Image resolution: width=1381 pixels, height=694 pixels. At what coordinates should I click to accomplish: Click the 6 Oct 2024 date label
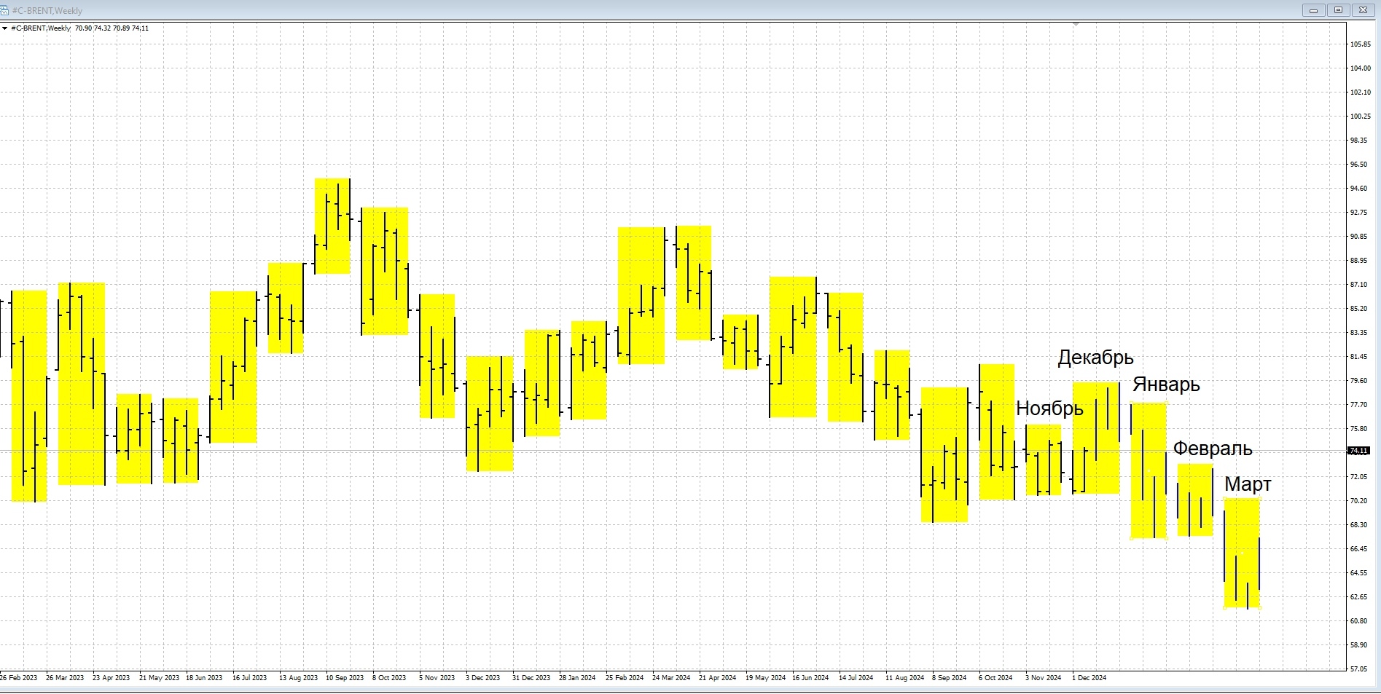pos(995,678)
